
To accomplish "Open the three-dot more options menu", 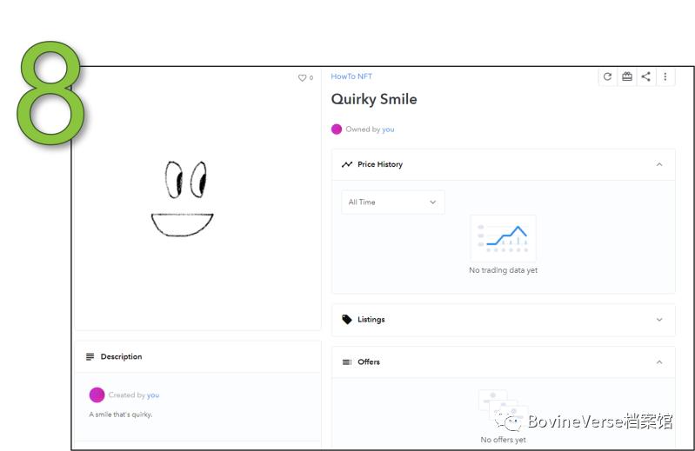I will click(665, 76).
